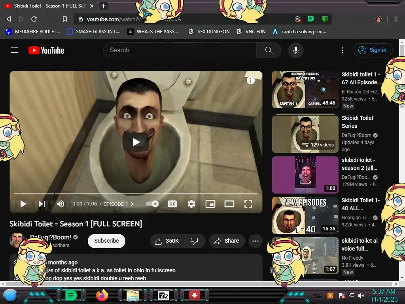
Task: Open green shield extension icon
Action: [325, 19]
